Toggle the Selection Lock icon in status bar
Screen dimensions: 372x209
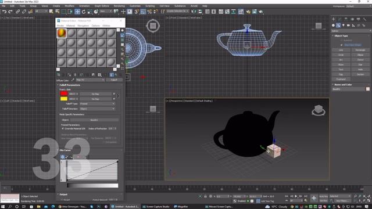click(x=205, y=196)
